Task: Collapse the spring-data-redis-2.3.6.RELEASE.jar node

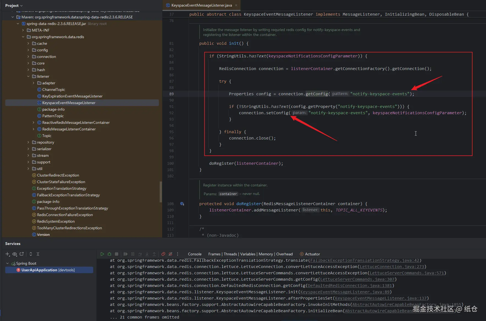Action: point(18,24)
